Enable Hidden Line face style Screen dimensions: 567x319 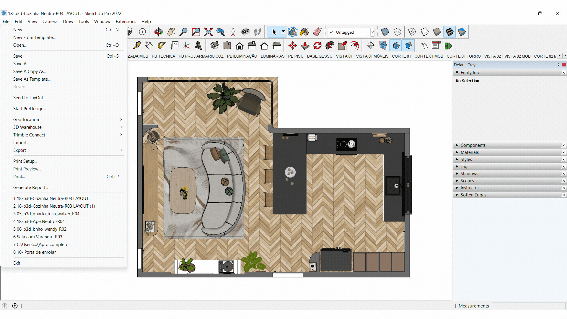(424, 32)
